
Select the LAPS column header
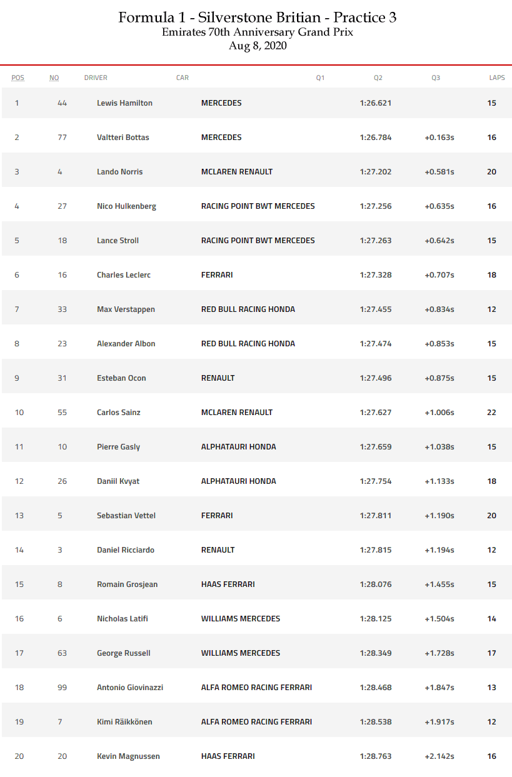pos(497,78)
